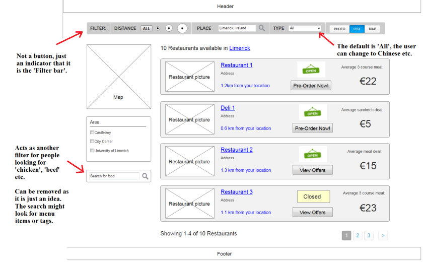Viewport: 423px width, 262px height.
Task: Click View Offers for Restaurant 2
Action: 312,170
